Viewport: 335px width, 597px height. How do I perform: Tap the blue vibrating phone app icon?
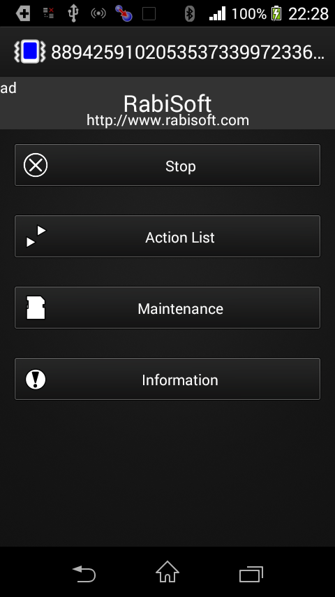[29, 52]
